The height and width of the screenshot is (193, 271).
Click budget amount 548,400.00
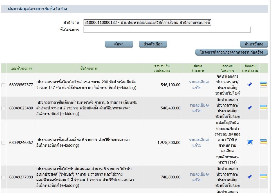171,108
